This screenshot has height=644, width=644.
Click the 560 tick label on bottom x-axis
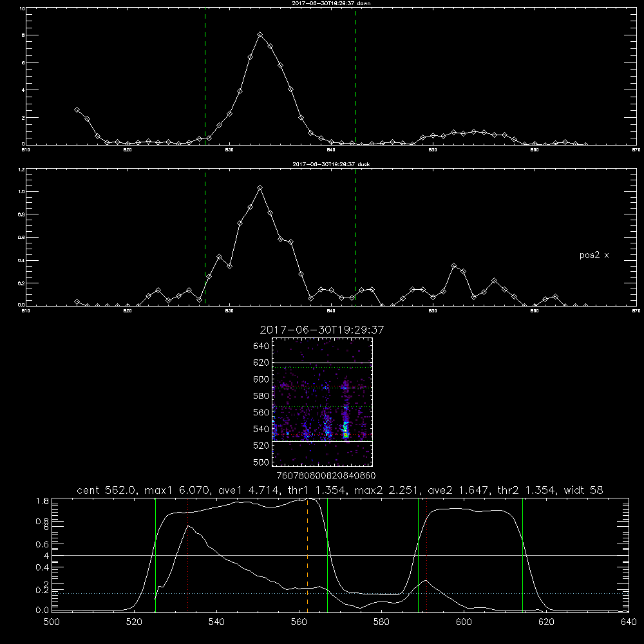click(x=299, y=622)
